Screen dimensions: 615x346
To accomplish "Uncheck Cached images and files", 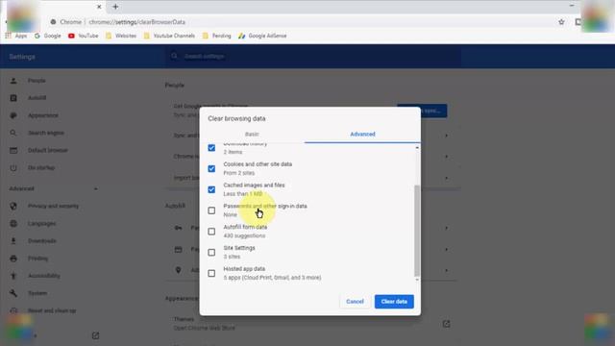I will (x=211, y=190).
